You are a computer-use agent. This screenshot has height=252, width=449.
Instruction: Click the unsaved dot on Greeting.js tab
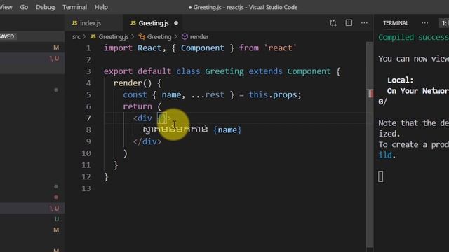click(x=176, y=23)
